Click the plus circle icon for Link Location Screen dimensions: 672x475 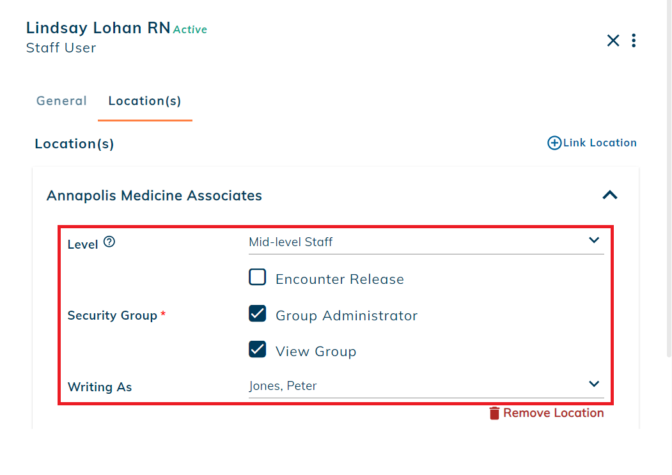(554, 143)
